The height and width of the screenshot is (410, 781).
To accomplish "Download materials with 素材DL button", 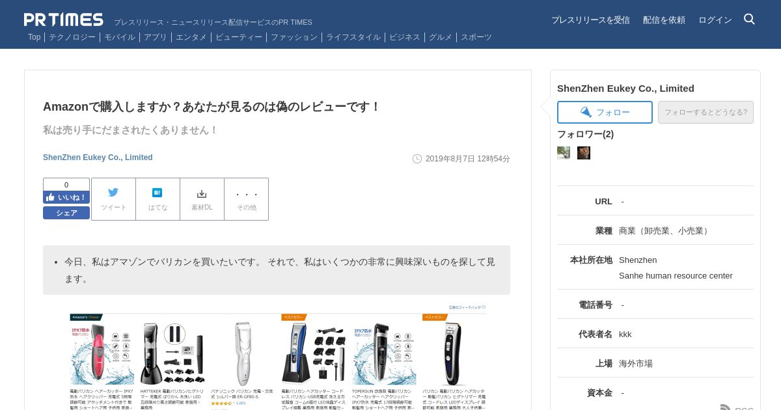I will point(202,199).
